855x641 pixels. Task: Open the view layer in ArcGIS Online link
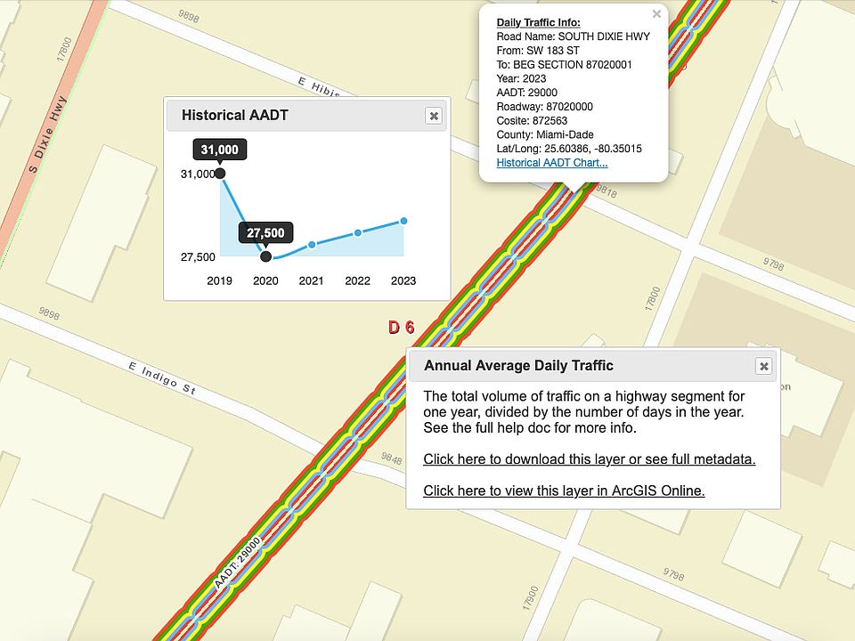[564, 491]
